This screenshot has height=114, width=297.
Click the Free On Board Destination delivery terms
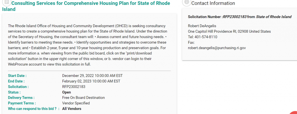(x=83, y=98)
